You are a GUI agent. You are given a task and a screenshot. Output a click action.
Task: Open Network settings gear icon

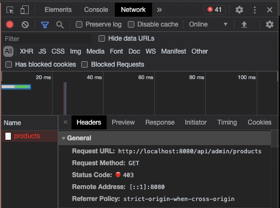[x=270, y=24]
